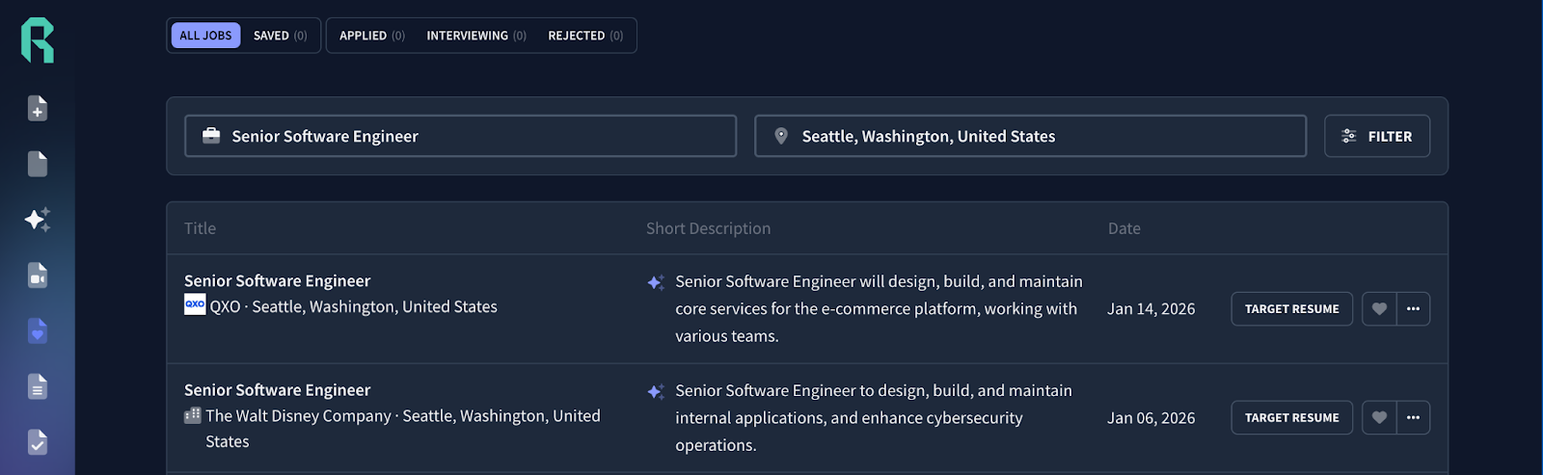Open the blank document icon in the sidebar
This screenshot has width=1543, height=475.
click(38, 164)
